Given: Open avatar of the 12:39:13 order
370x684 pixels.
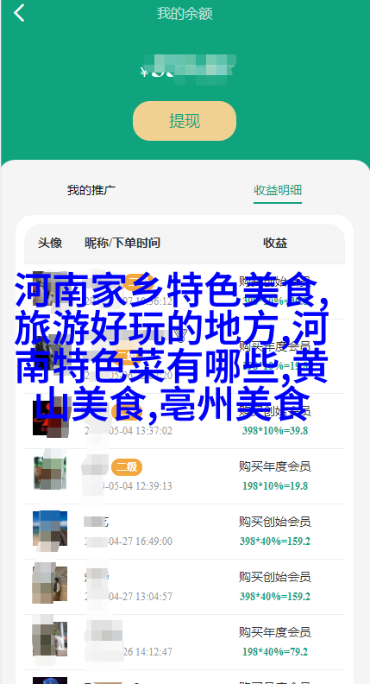Looking at the screenshot, I should [50, 472].
